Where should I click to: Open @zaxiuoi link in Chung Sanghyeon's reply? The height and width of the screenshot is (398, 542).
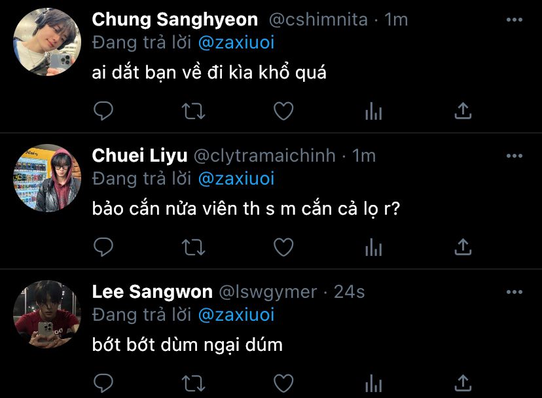pyautogui.click(x=236, y=43)
